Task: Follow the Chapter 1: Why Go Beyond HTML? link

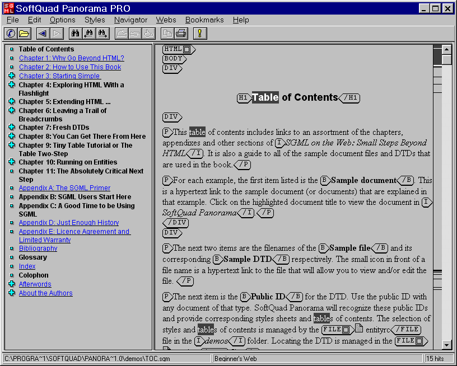Action: click(x=72, y=58)
